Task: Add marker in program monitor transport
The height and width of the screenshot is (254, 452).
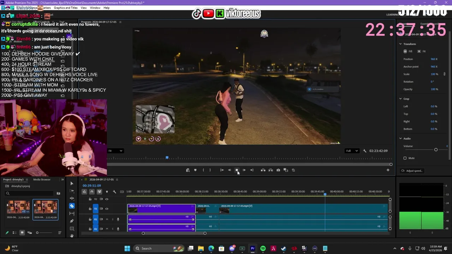Action: click(x=195, y=170)
